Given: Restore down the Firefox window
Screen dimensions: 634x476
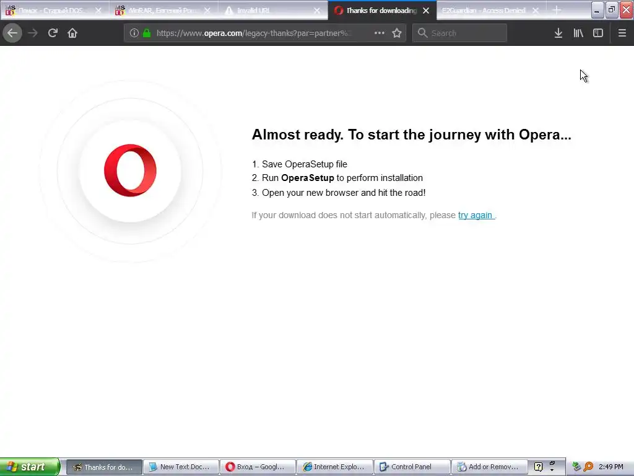Looking at the screenshot, I should click(x=612, y=10).
